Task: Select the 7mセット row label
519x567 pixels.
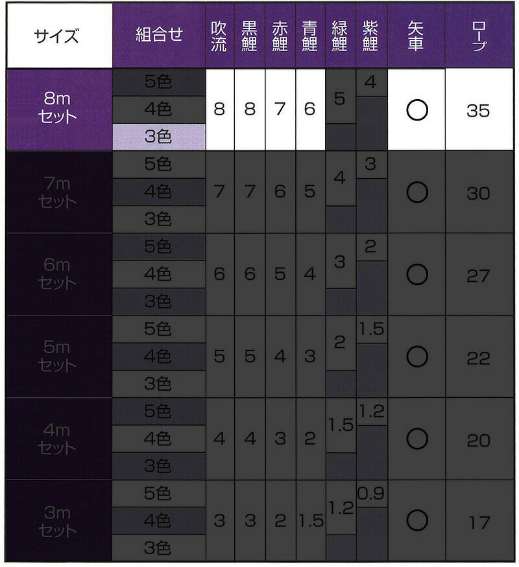Action: (x=57, y=192)
